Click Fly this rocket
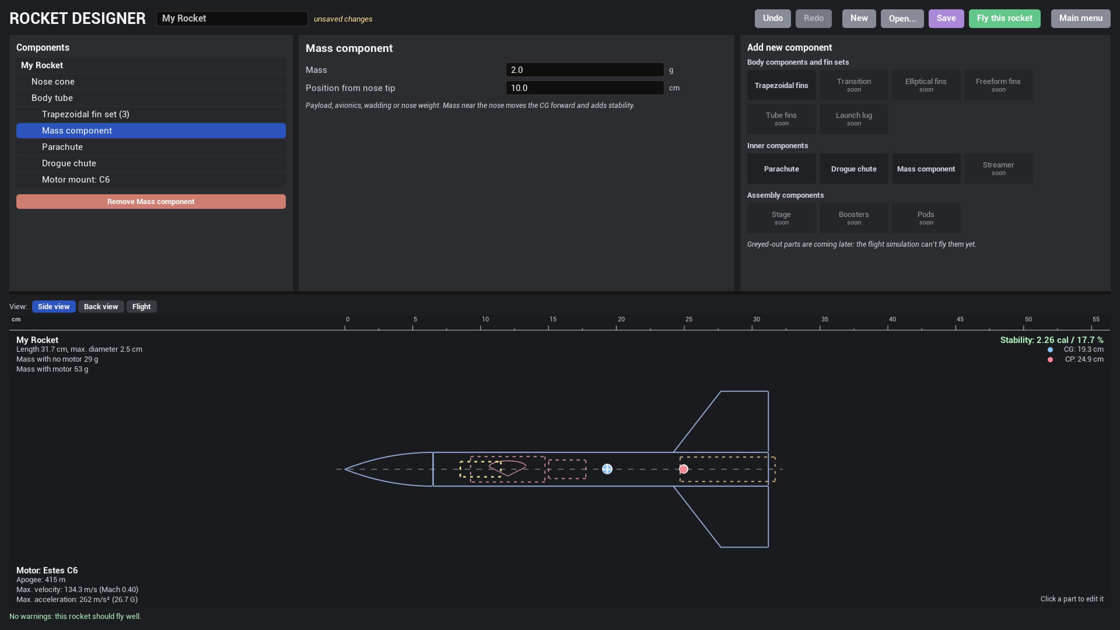1120x630 pixels. click(x=1004, y=18)
